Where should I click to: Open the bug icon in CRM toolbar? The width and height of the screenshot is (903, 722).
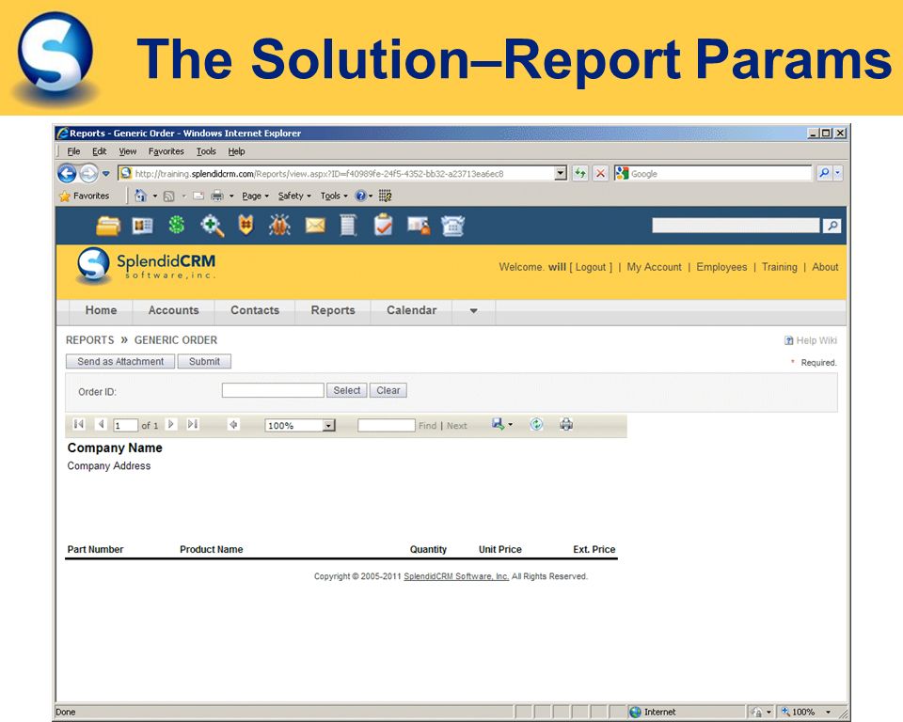click(x=280, y=225)
